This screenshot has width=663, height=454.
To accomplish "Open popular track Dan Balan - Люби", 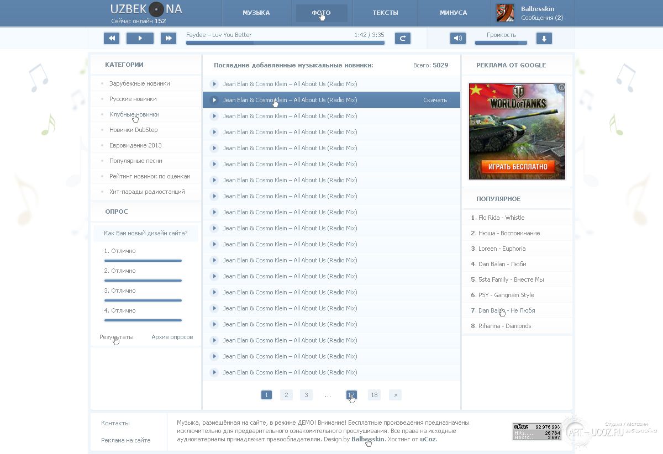I will coord(502,264).
